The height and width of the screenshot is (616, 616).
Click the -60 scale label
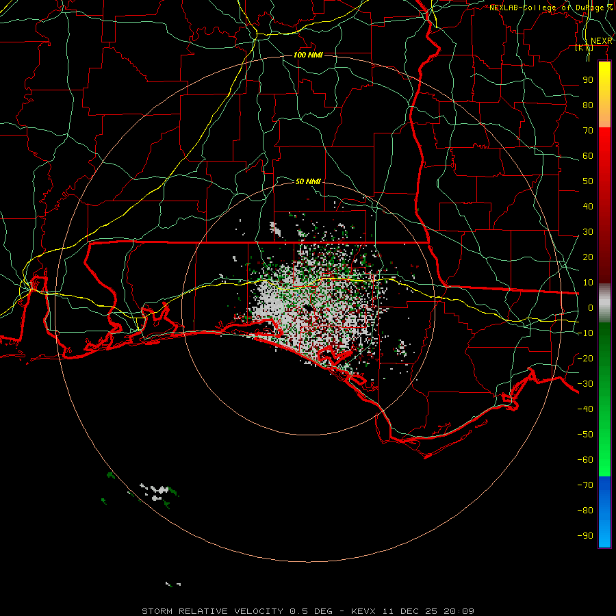pyautogui.click(x=585, y=460)
